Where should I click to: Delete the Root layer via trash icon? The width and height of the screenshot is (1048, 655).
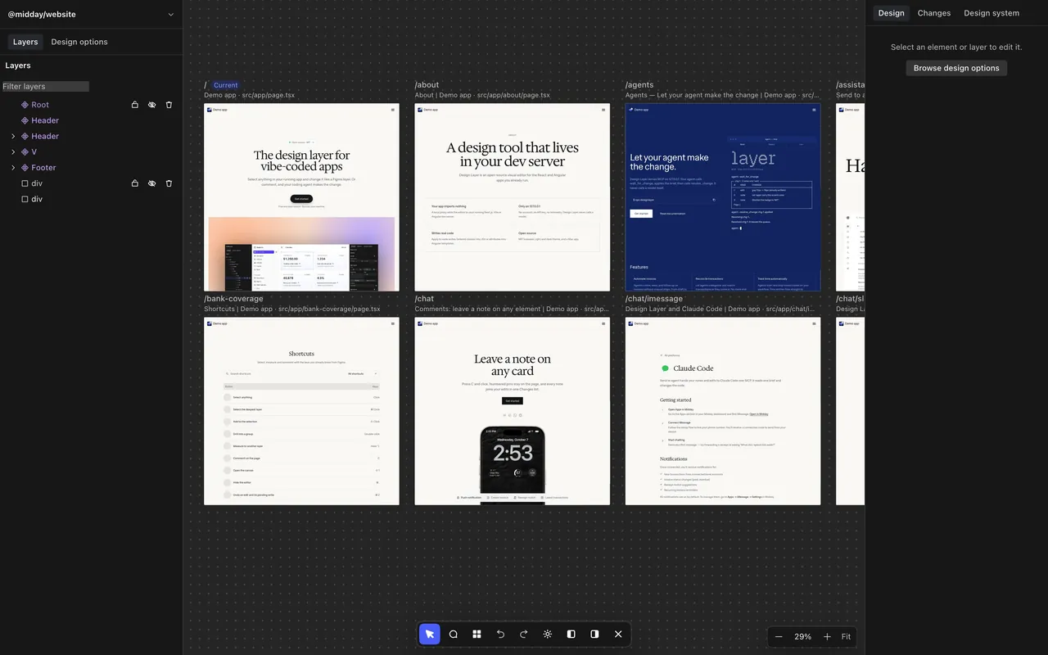point(169,105)
